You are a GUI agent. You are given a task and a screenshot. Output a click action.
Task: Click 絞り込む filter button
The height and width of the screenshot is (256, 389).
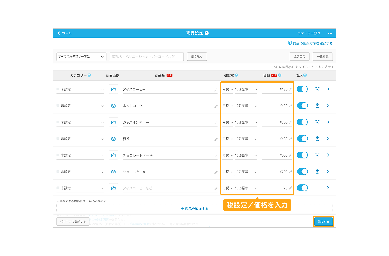click(197, 57)
